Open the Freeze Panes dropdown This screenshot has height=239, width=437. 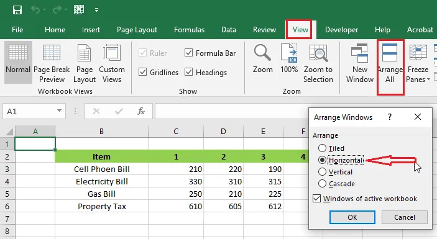418,63
